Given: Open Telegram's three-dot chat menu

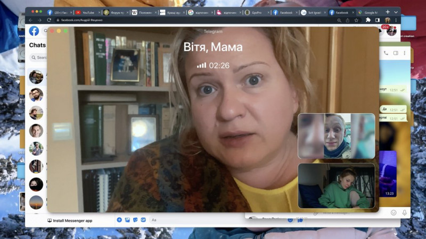Looking at the screenshot, I should point(405,53).
